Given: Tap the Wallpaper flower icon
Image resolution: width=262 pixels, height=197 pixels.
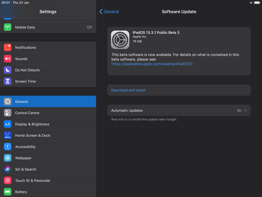Looking at the screenshot, I should 7,158.
